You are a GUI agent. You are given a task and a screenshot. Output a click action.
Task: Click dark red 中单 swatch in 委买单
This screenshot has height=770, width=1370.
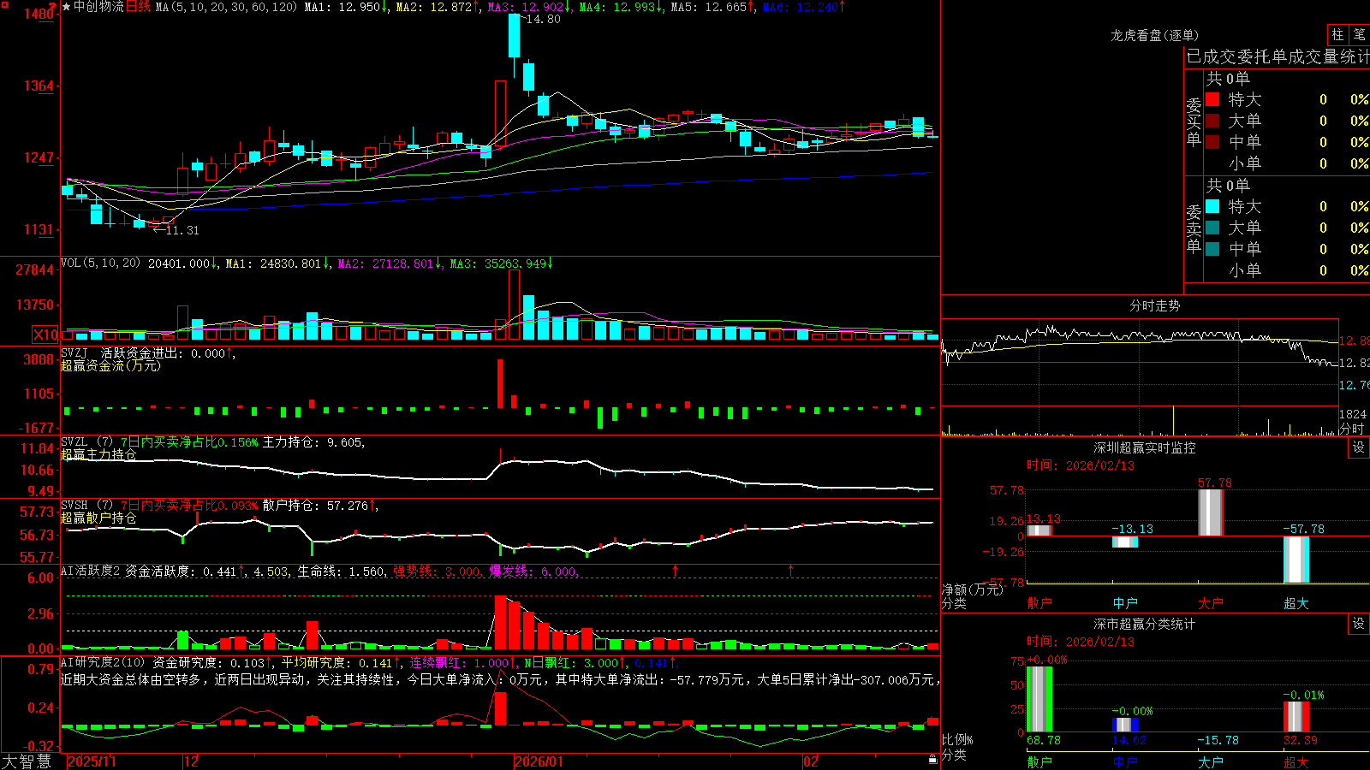point(1212,142)
